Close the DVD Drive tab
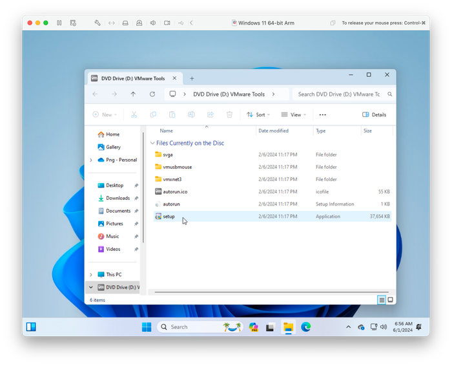Viewport: 452px width, 366px height. 174,78
